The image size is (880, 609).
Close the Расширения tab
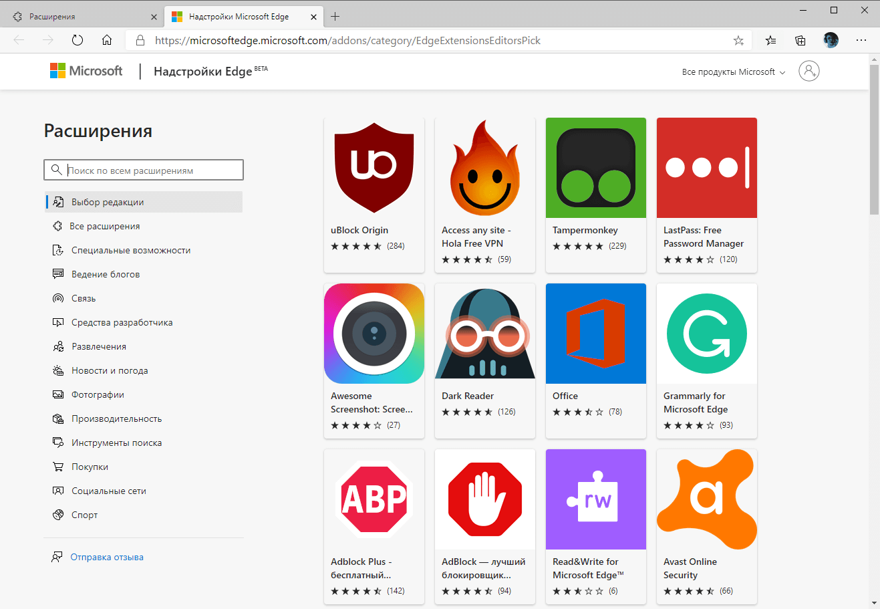pos(154,17)
